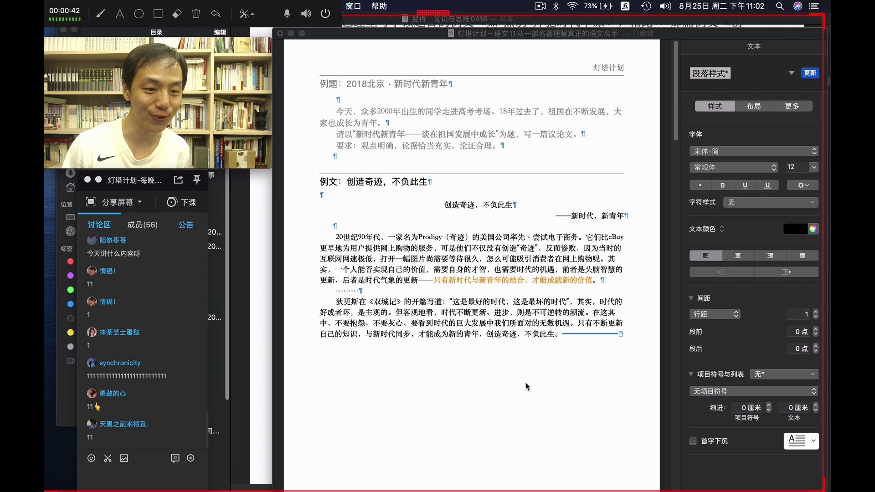
Task: Select the circle drawing tool
Action: pos(139,14)
